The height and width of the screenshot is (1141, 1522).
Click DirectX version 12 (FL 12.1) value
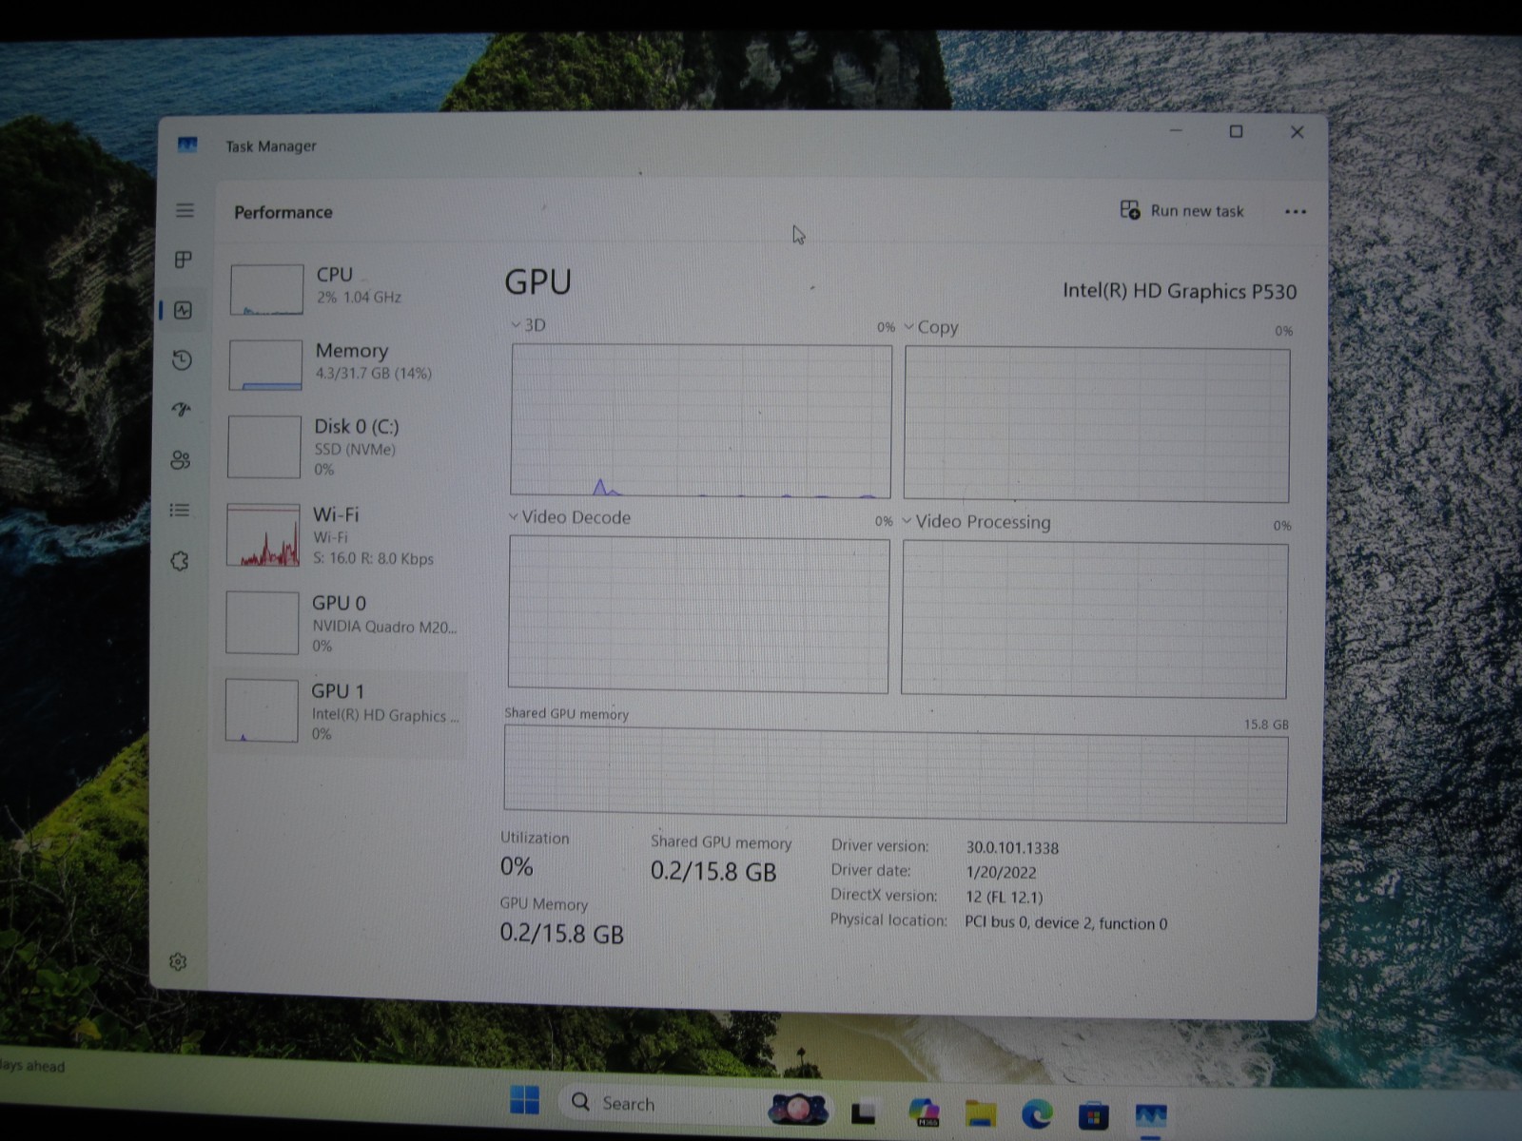[1005, 897]
